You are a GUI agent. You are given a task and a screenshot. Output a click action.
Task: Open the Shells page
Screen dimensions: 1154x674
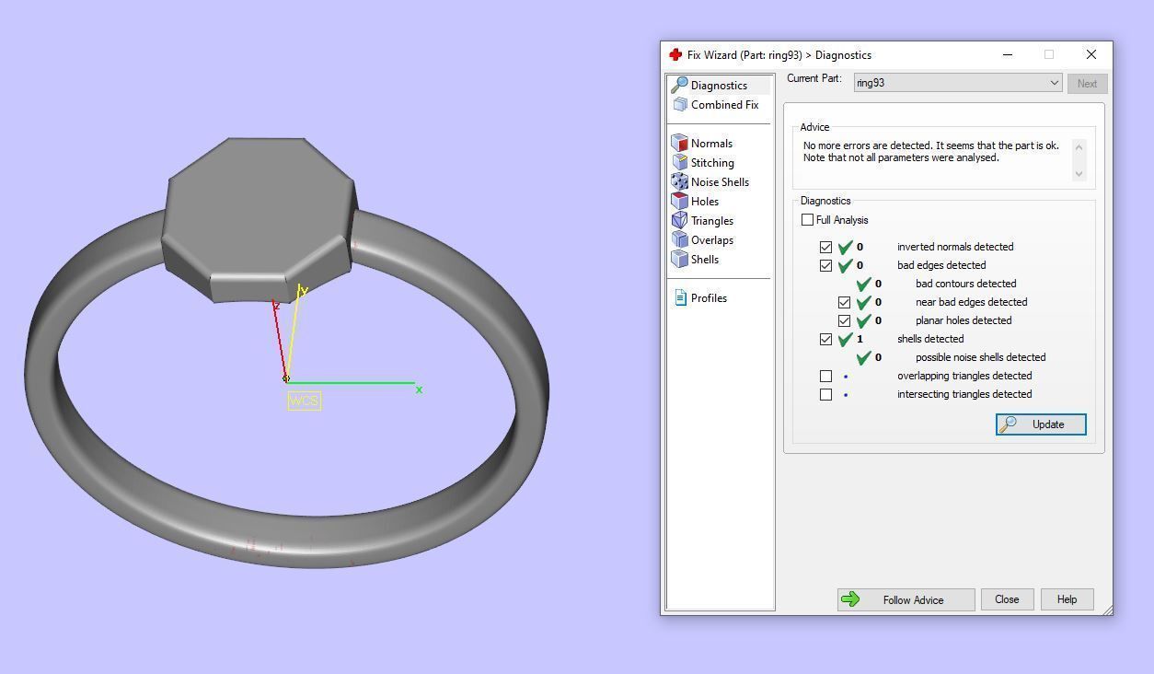click(705, 260)
